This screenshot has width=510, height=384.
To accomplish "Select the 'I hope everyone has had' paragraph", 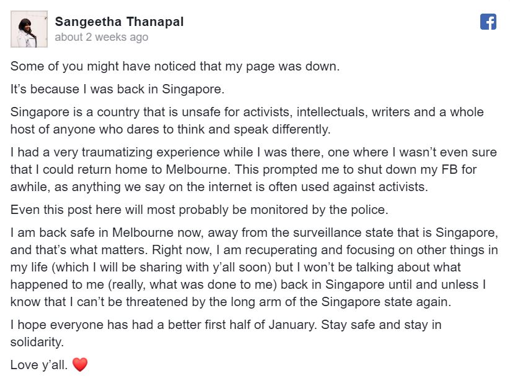I will (226, 333).
